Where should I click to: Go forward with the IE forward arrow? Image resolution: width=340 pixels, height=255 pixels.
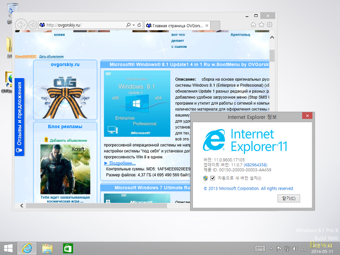(33, 25)
